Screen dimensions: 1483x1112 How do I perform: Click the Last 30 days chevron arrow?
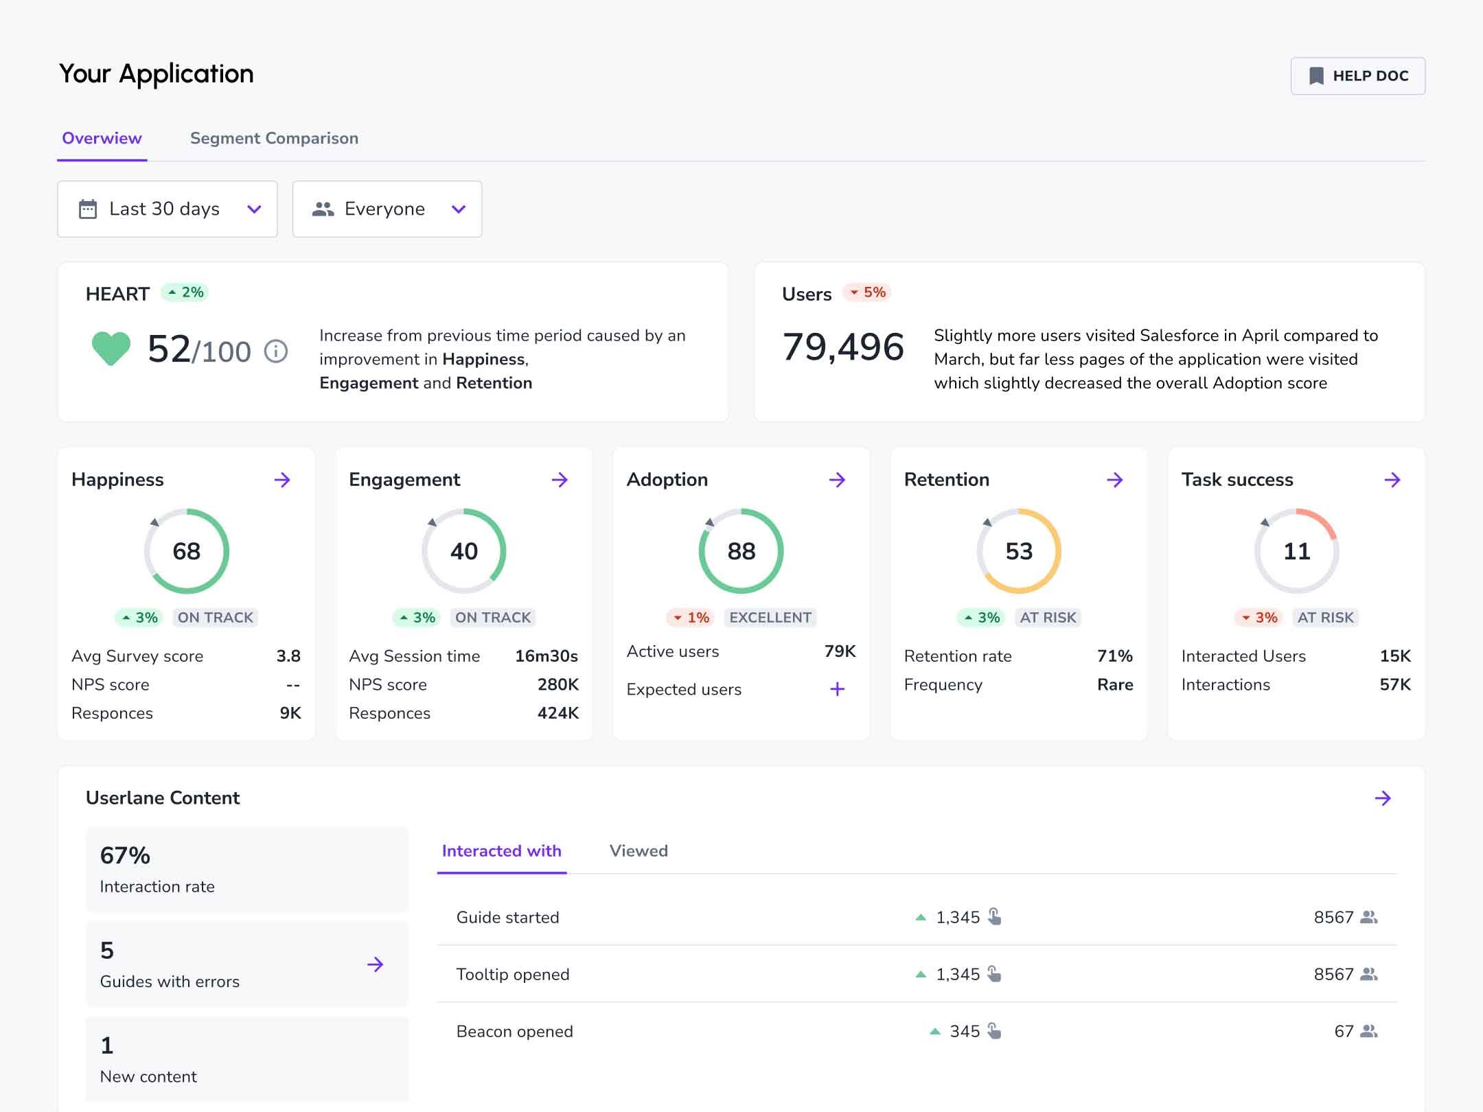(x=254, y=209)
